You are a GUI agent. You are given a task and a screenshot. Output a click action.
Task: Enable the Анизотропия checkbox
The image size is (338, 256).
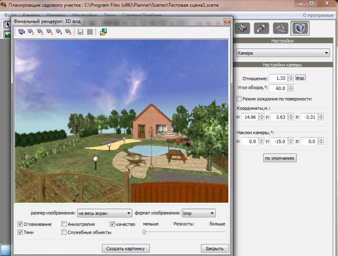click(x=64, y=224)
